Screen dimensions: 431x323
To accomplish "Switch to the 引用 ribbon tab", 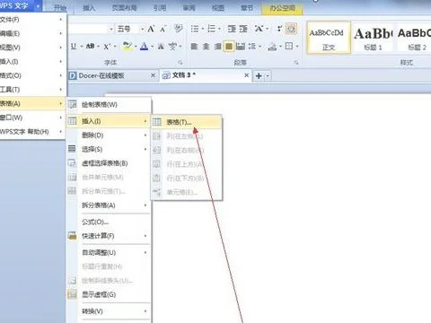I will click(x=160, y=8).
